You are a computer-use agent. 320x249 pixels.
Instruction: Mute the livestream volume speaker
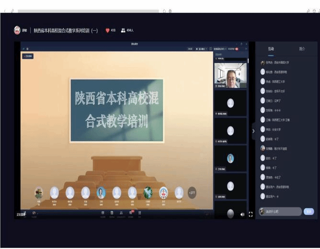click(242, 214)
